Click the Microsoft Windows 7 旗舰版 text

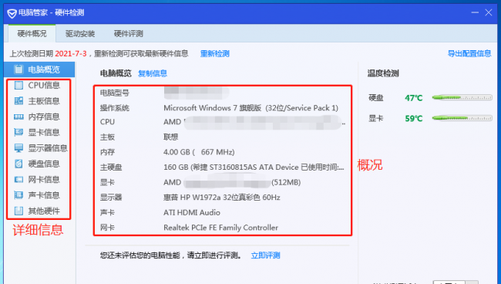tap(250, 108)
